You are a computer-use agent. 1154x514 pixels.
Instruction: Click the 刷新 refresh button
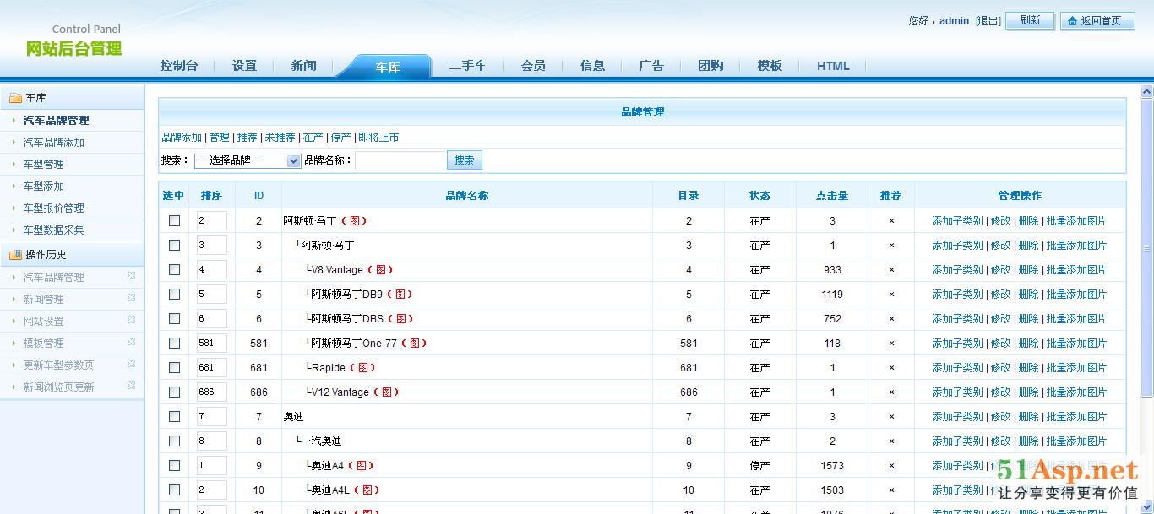coord(1030,21)
